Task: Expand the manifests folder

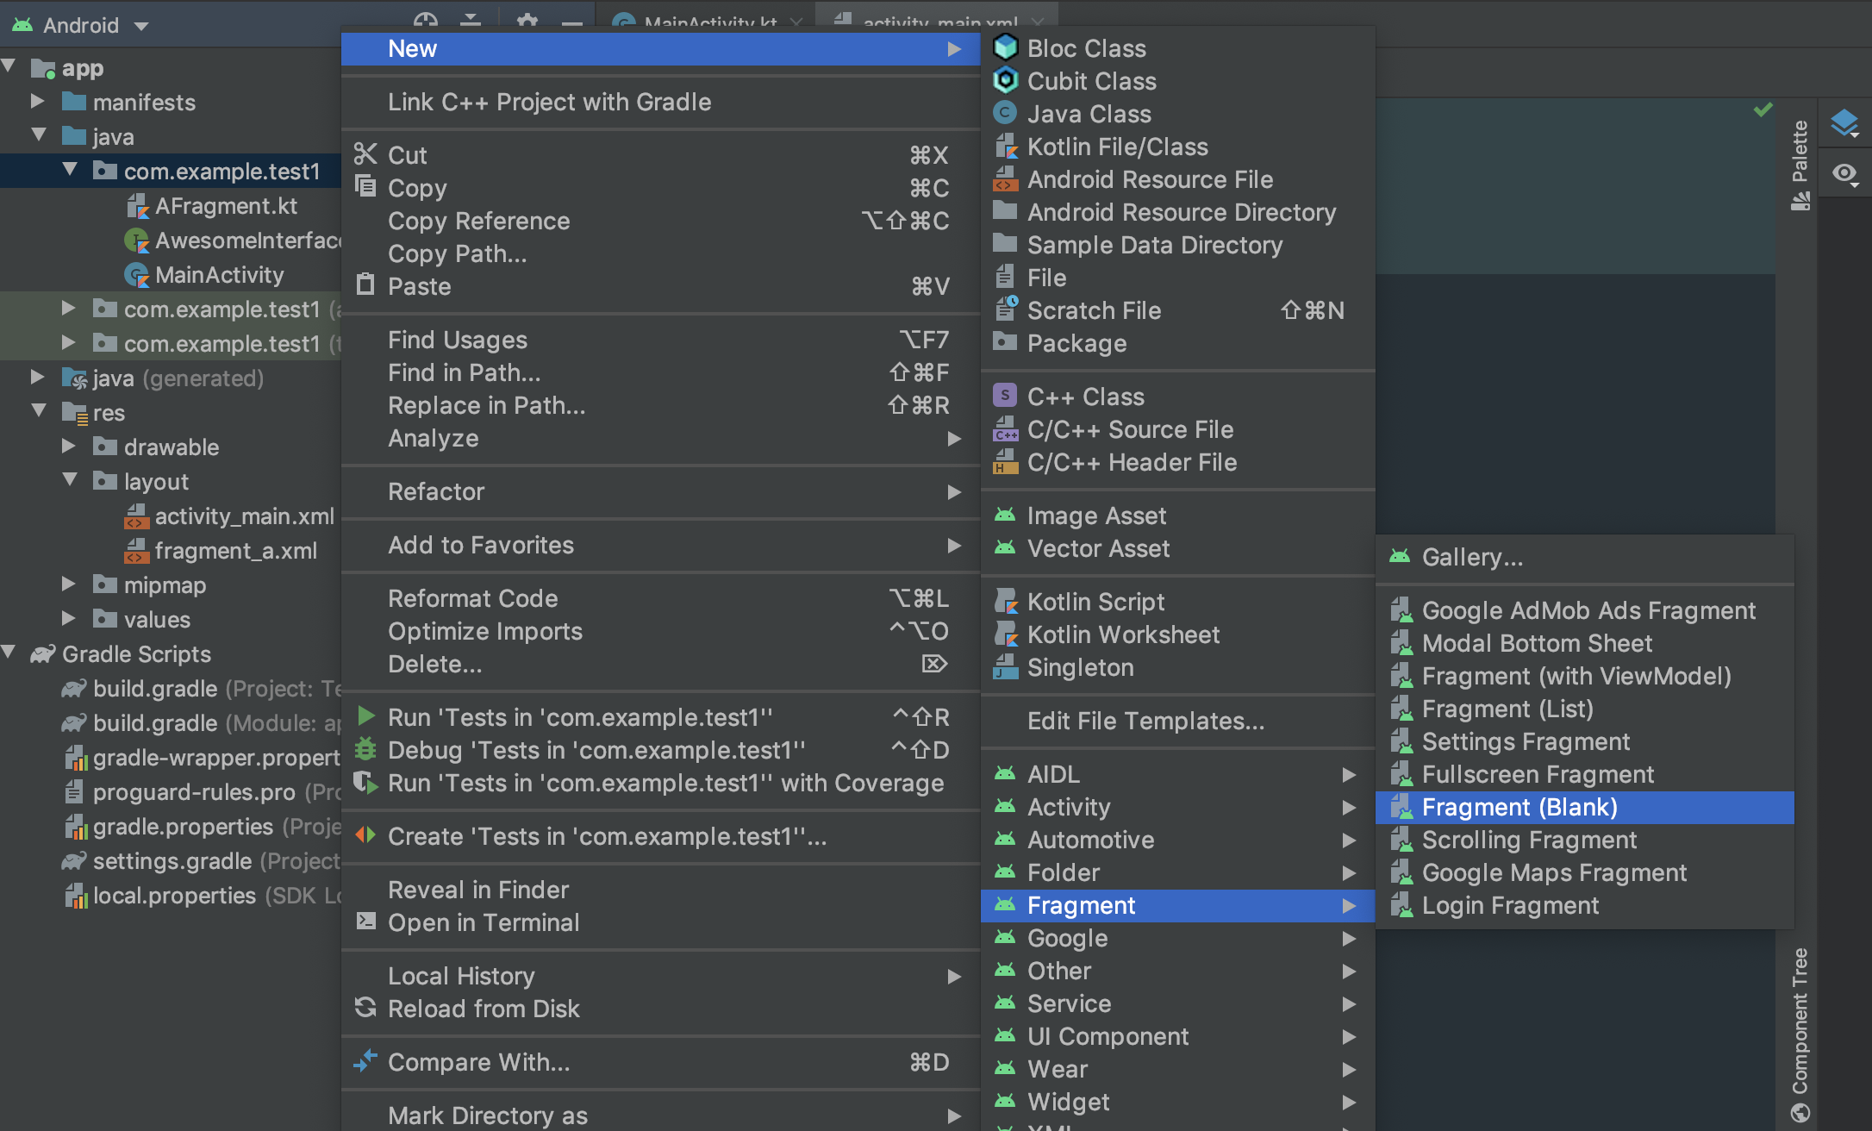Action: point(37,102)
